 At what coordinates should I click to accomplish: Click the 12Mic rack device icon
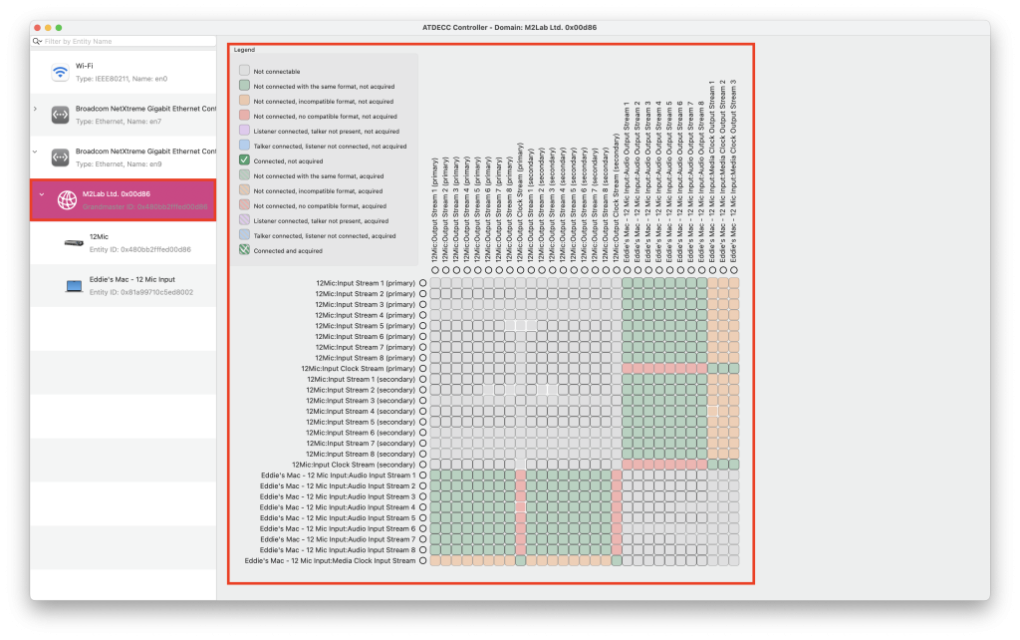[x=73, y=243]
